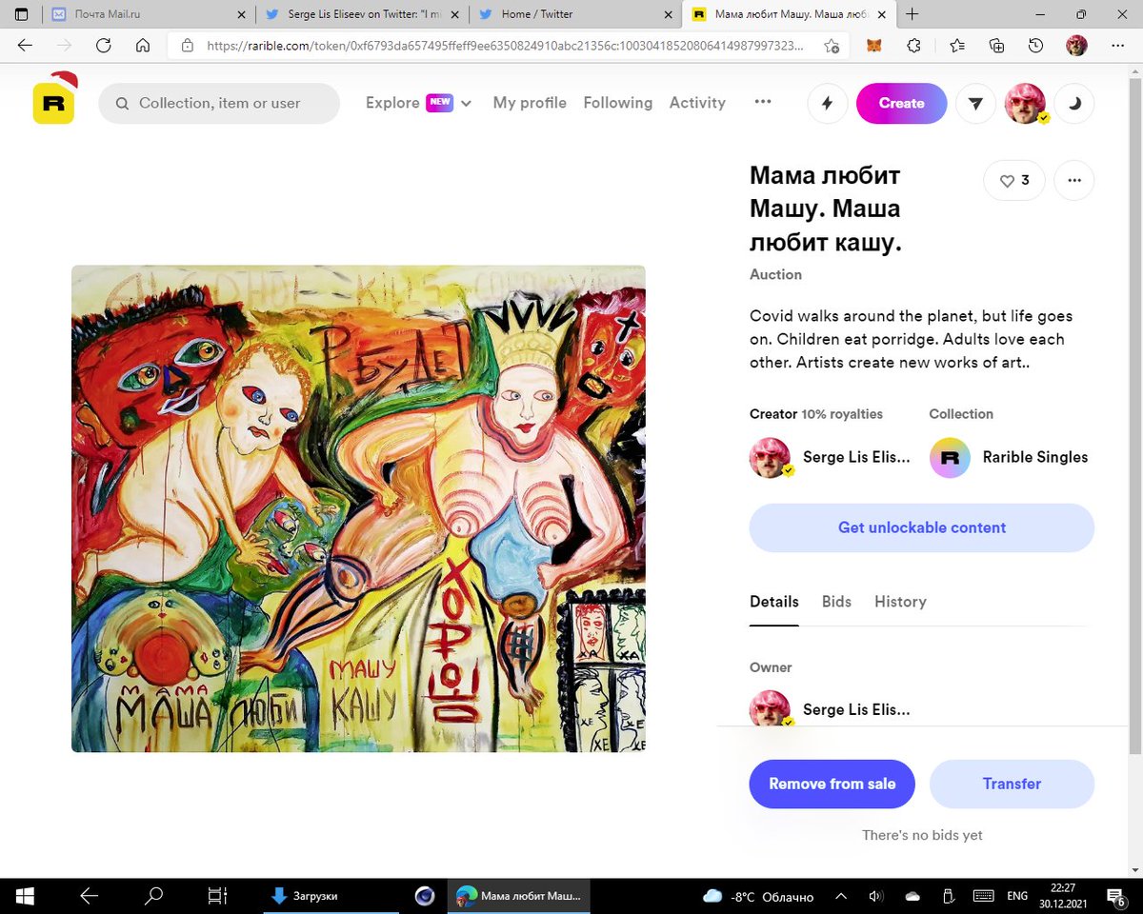Click the Auction label under the title
The height and width of the screenshot is (914, 1143).
[775, 274]
